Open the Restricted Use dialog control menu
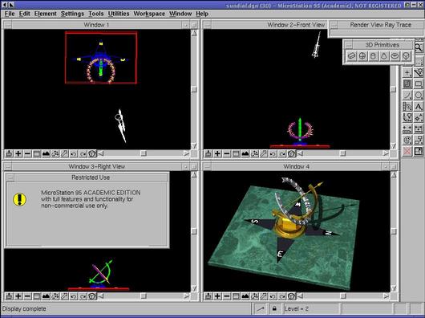The width and height of the screenshot is (425, 318). tap(10, 177)
